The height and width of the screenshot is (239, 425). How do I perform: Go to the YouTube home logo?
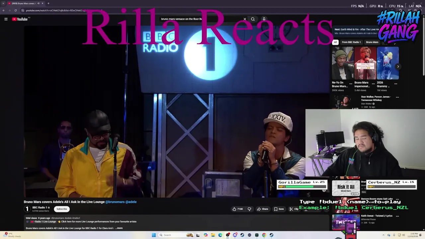point(20,19)
